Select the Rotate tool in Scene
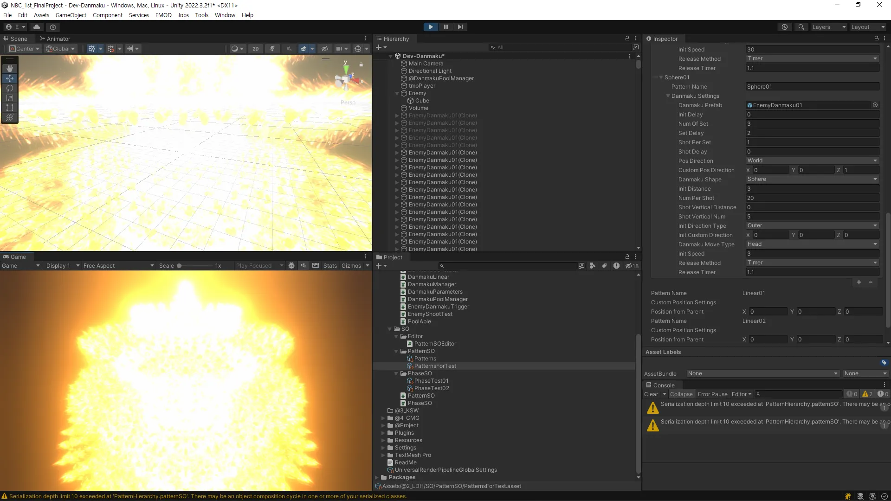This screenshot has height=501, width=891. coord(9,88)
